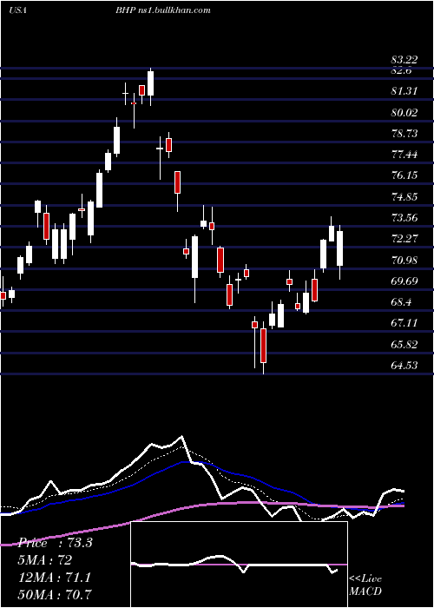Select the 81.31 price level label
Viewport: 434px width, 608px height.
pos(404,91)
